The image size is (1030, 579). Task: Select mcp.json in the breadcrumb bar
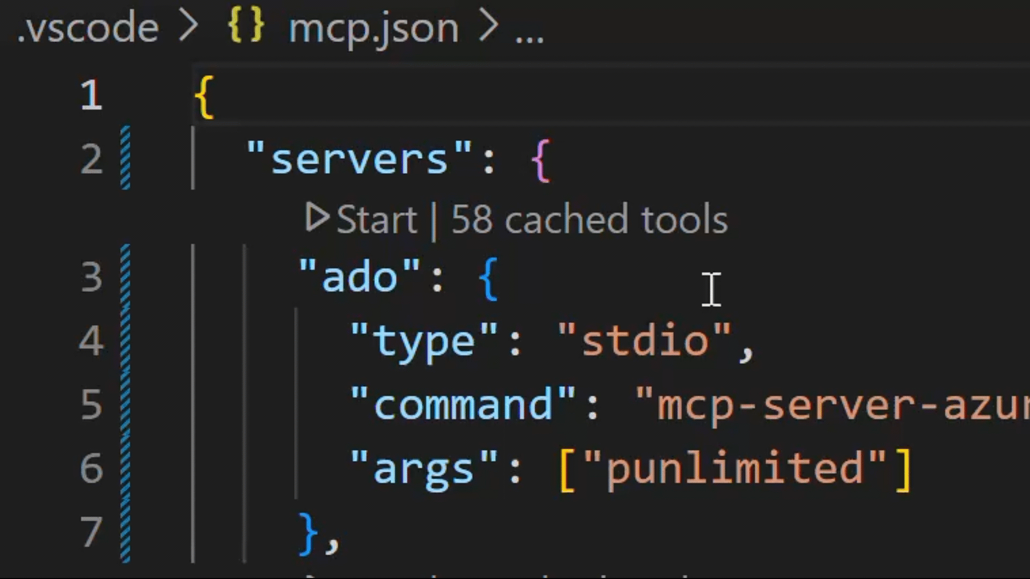click(x=373, y=27)
